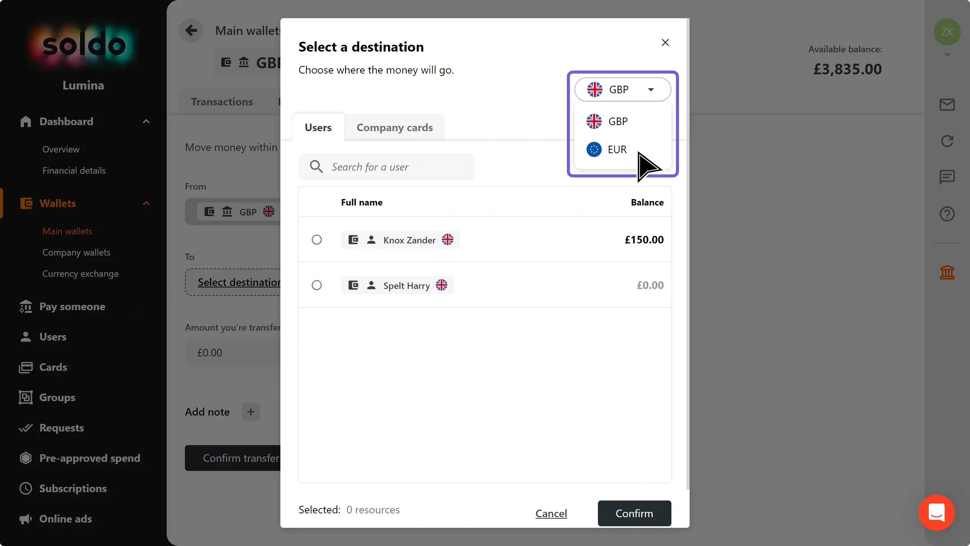Click the wallet icon in the Knox Zander row

click(x=353, y=240)
